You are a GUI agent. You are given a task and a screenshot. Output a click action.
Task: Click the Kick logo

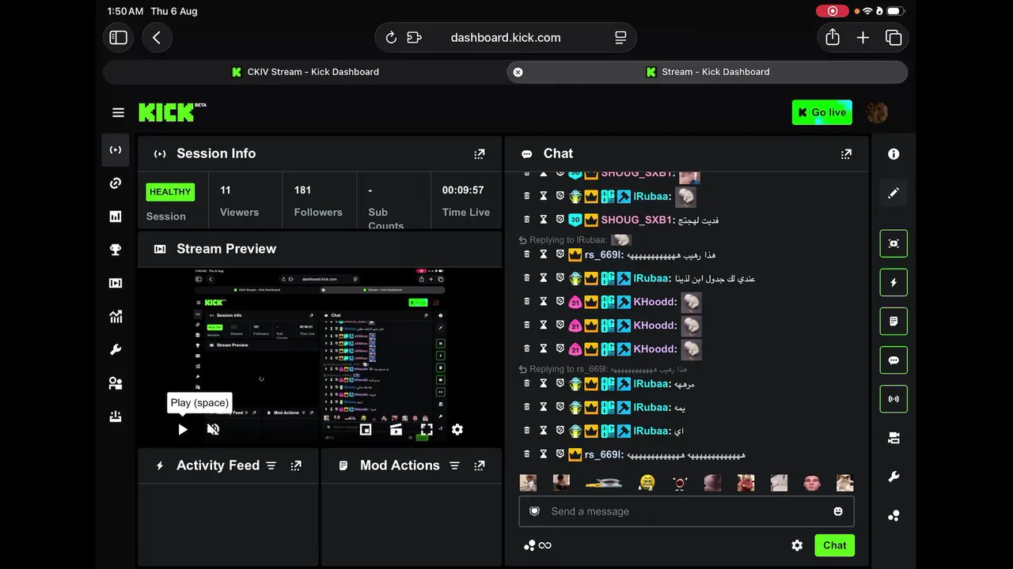172,111
